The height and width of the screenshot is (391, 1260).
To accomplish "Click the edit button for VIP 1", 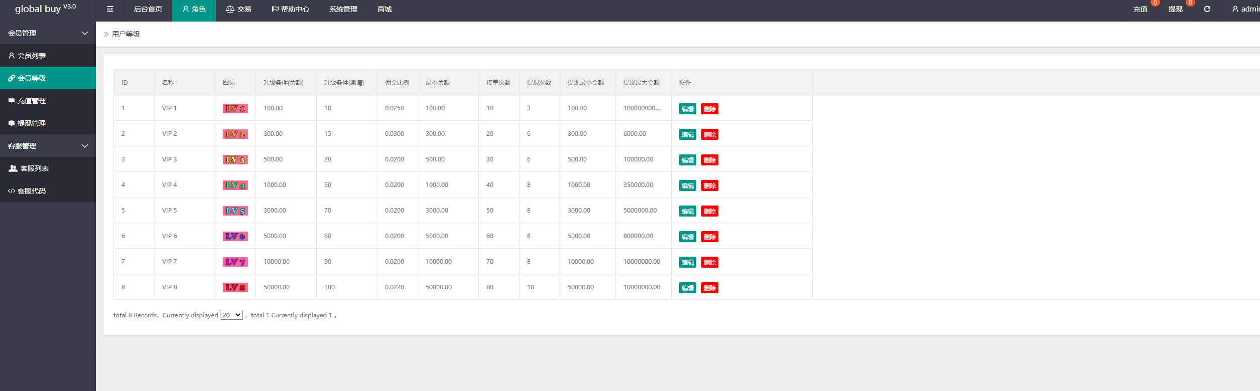I will coord(687,109).
